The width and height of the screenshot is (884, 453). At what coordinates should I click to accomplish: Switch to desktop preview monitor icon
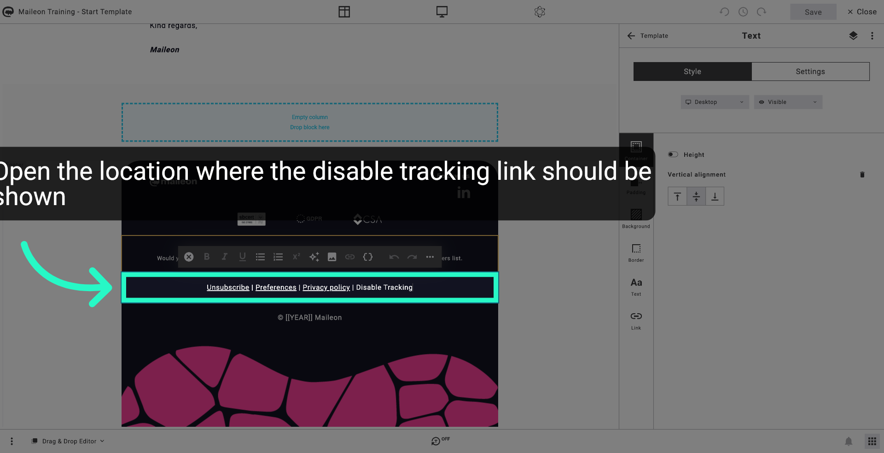(442, 12)
